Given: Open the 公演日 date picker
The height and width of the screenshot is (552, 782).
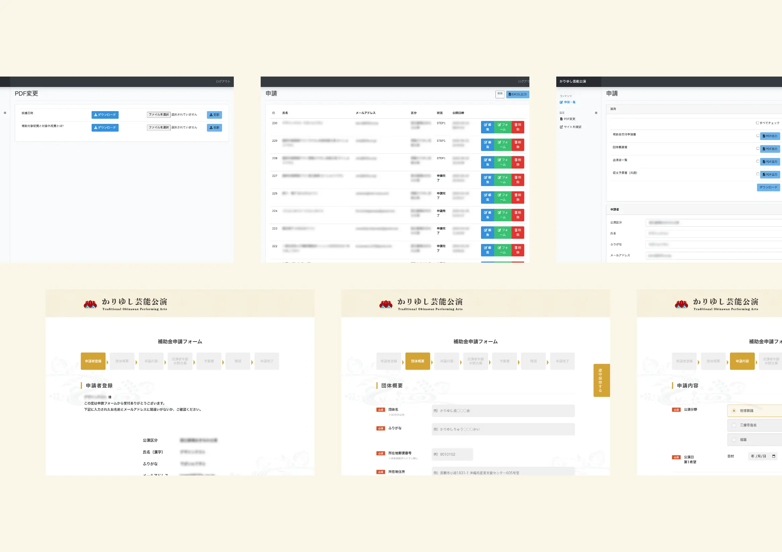Looking at the screenshot, I should [774, 456].
